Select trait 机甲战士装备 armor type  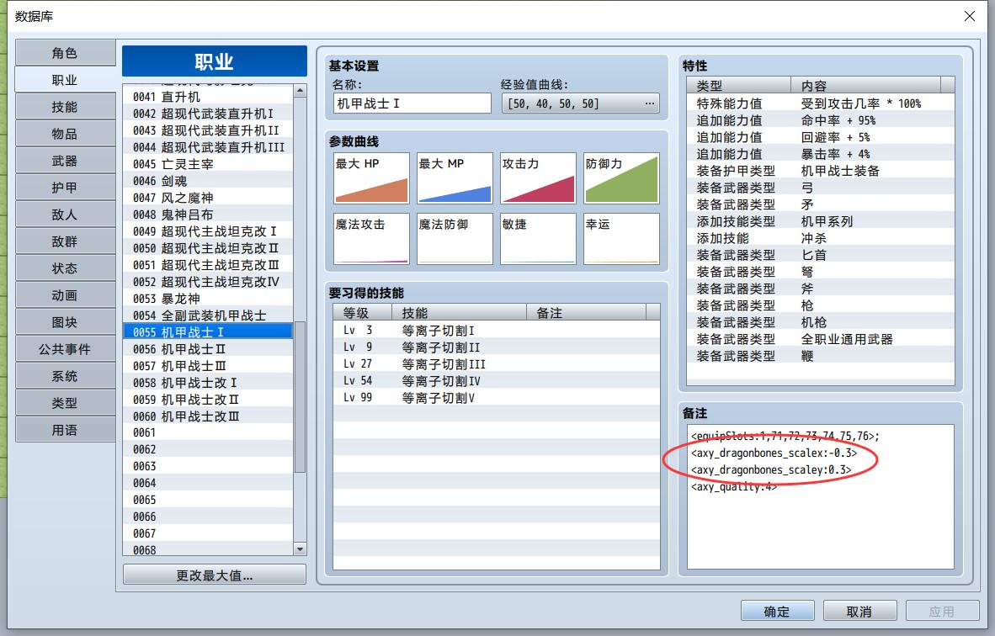coord(821,171)
